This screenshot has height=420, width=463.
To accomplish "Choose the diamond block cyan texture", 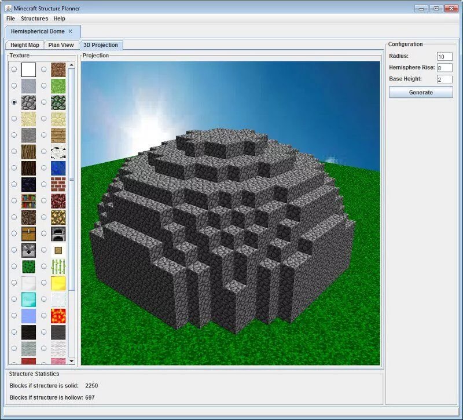I will 28,299.
